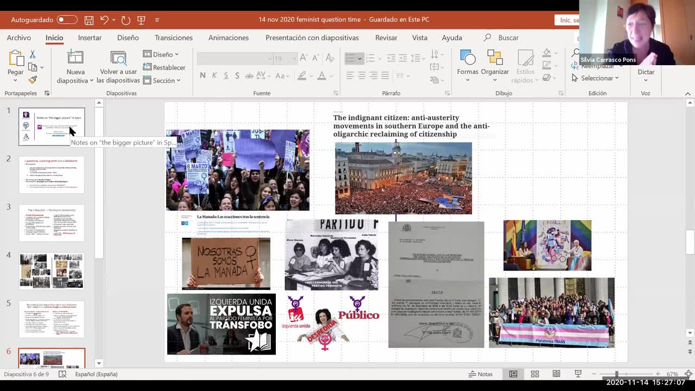Open the Archivo menu
Viewport: 695px width, 391px height.
coord(19,37)
